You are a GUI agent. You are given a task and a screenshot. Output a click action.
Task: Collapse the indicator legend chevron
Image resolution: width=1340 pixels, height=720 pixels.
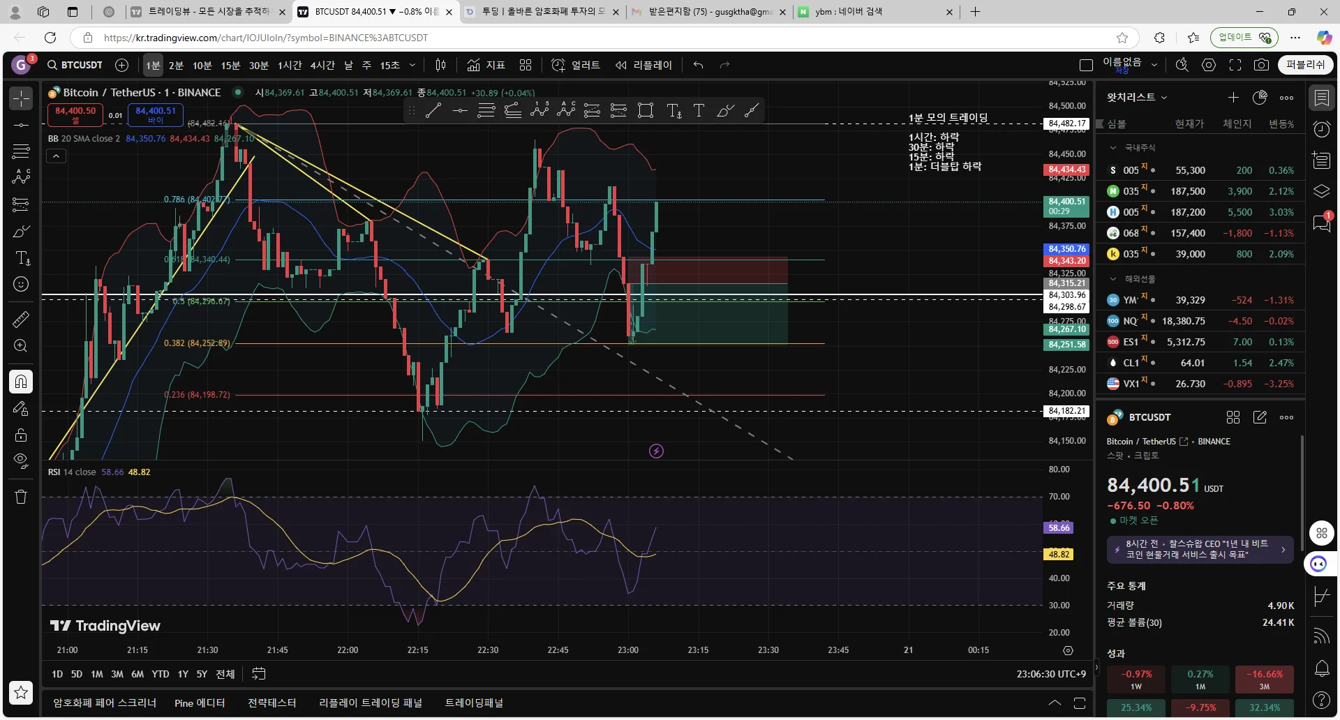pos(57,156)
